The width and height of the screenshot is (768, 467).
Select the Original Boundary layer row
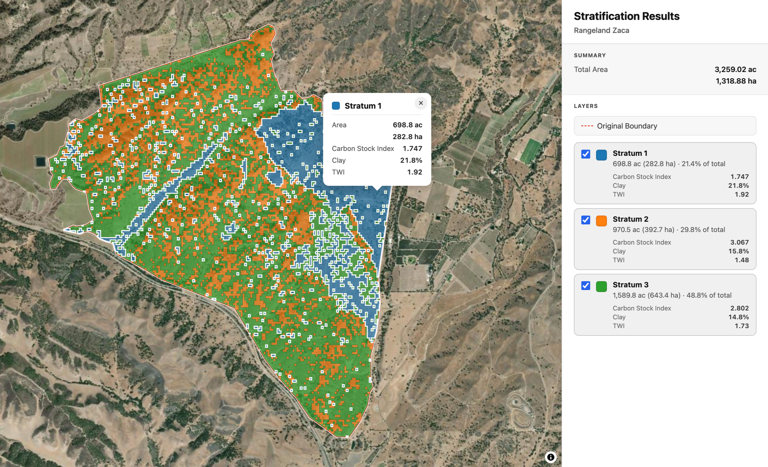tap(665, 126)
